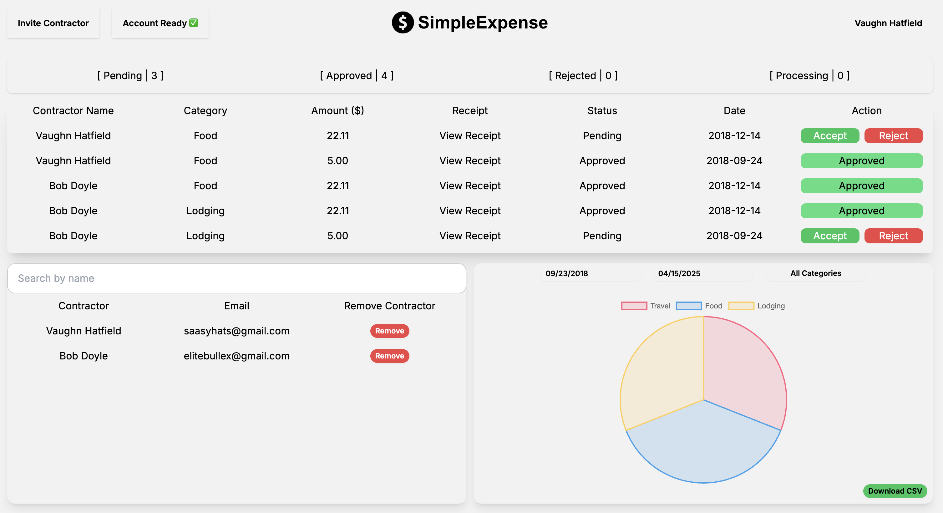Image resolution: width=943 pixels, height=513 pixels.
Task: Select the Pending 3 status filter
Action: click(130, 75)
